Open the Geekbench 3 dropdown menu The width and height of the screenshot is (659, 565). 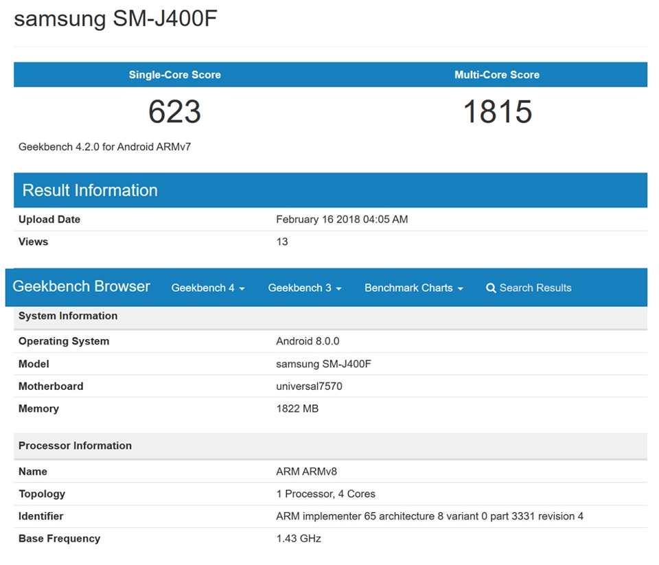[305, 288]
